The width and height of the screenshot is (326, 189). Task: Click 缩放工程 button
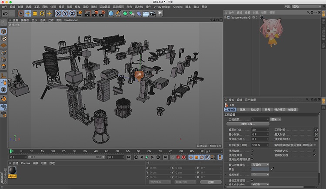point(248,124)
